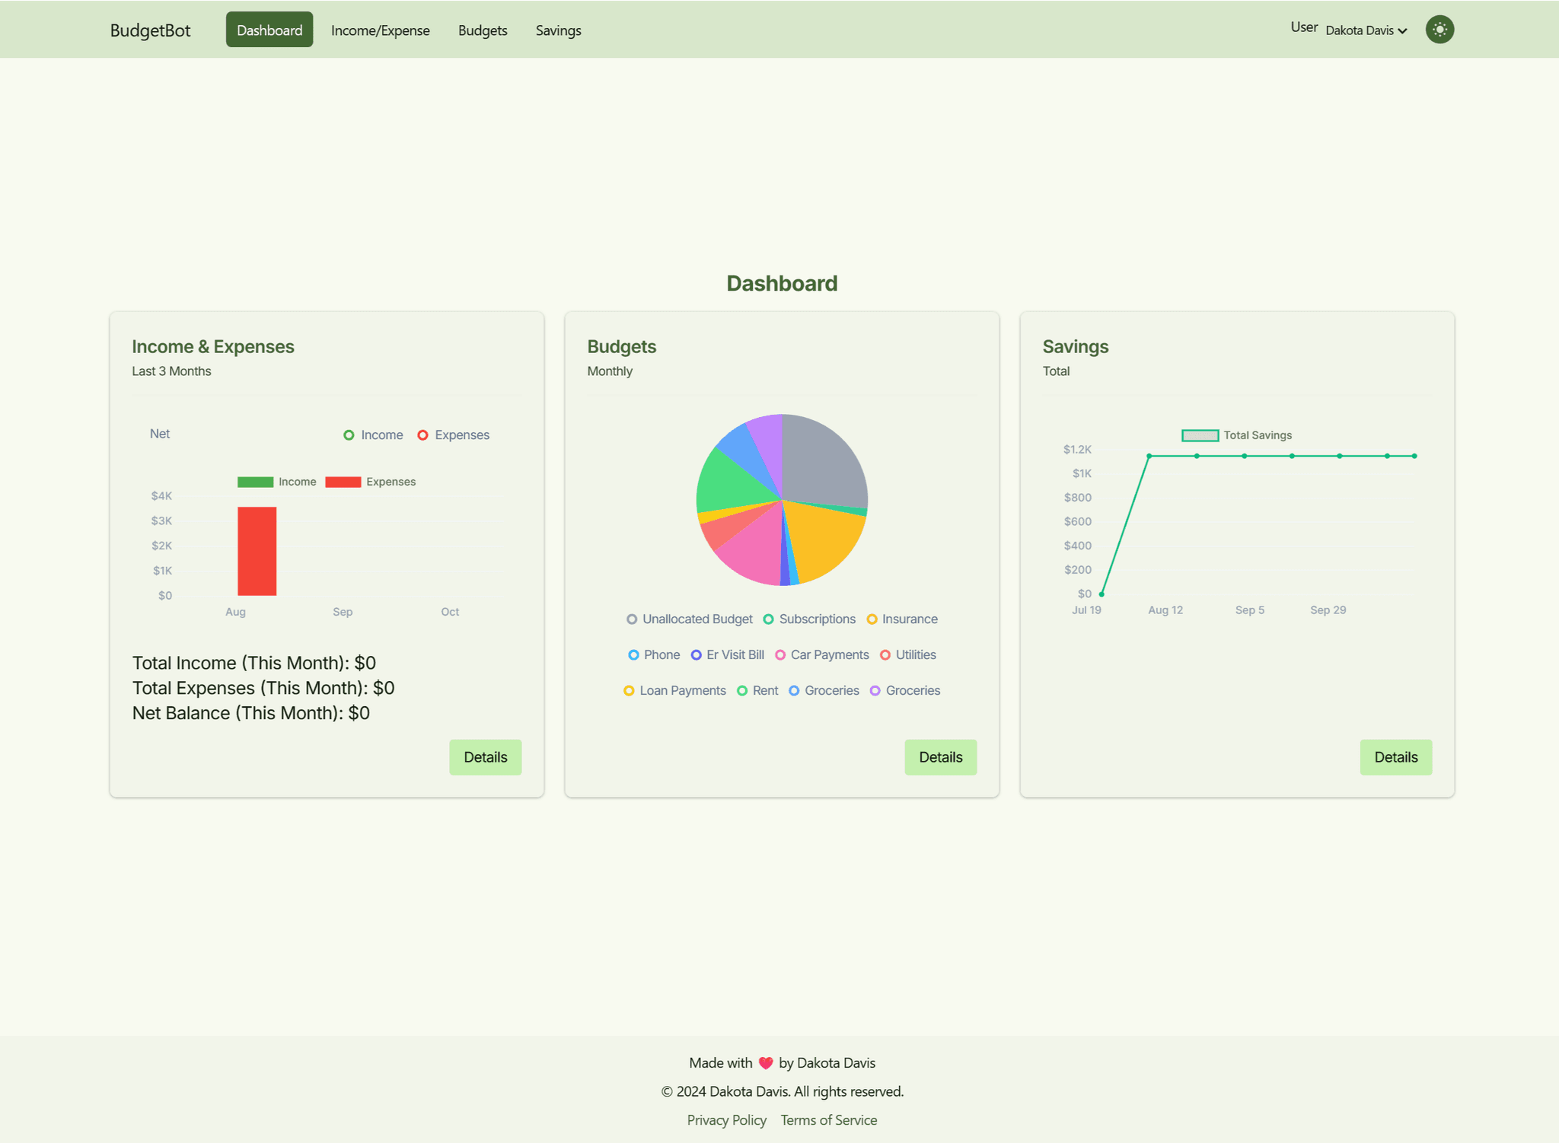Viewport: 1559px width, 1143px height.
Task: Expand the Income & Expenses chart legend
Action: click(158, 433)
